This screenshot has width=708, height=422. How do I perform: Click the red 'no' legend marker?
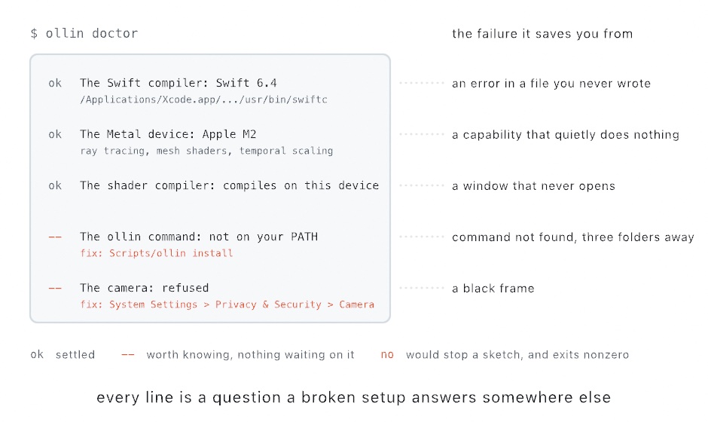(x=387, y=355)
